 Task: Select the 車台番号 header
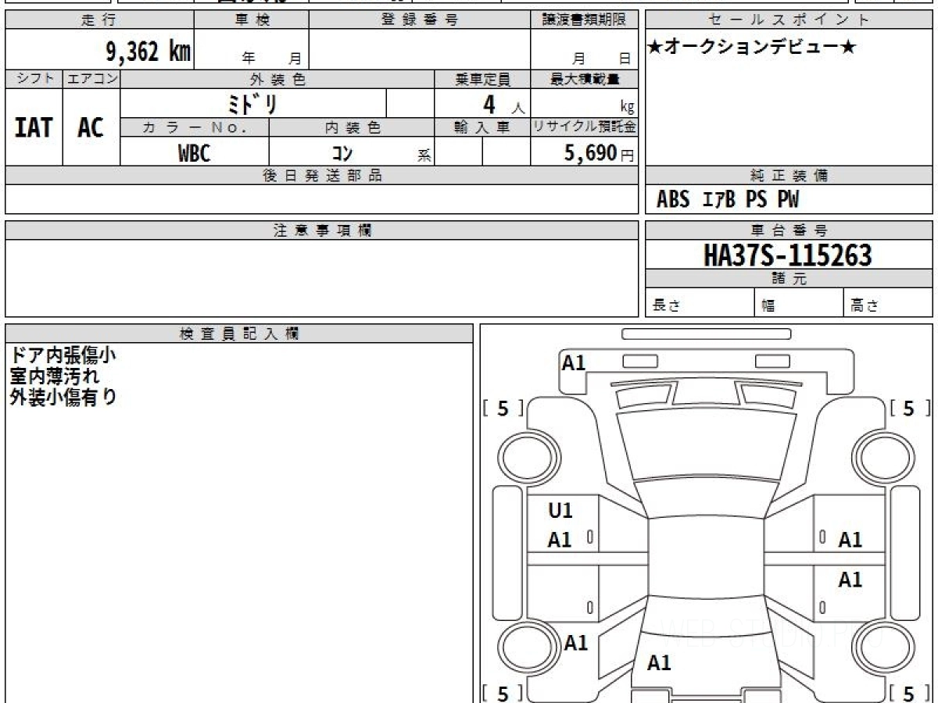[x=789, y=230]
